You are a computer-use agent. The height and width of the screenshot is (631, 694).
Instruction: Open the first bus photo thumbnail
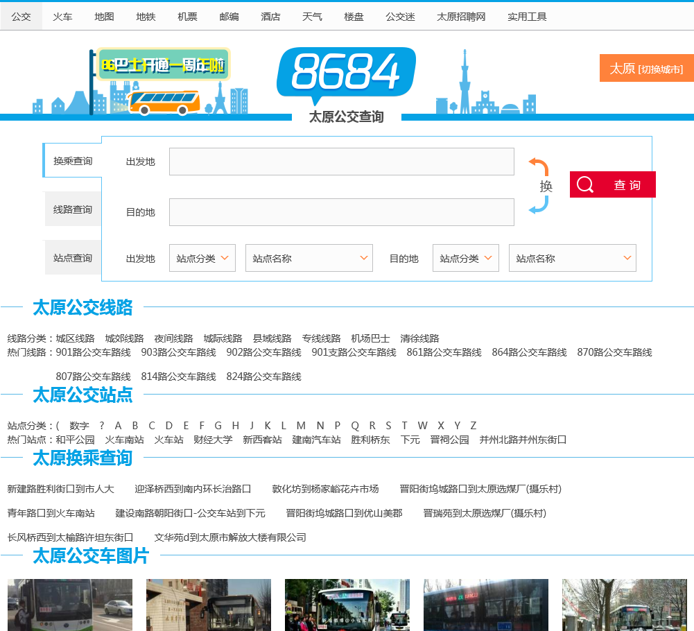70,605
